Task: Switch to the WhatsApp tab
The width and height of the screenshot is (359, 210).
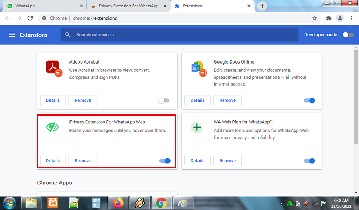Action: pyautogui.click(x=44, y=6)
